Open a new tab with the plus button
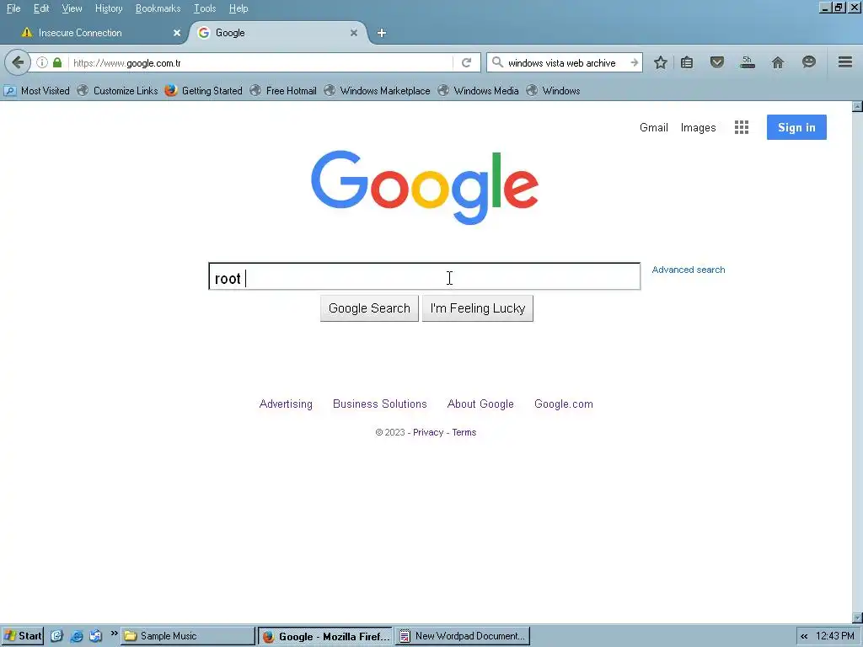Screen dimensions: 863x647 coord(382,33)
